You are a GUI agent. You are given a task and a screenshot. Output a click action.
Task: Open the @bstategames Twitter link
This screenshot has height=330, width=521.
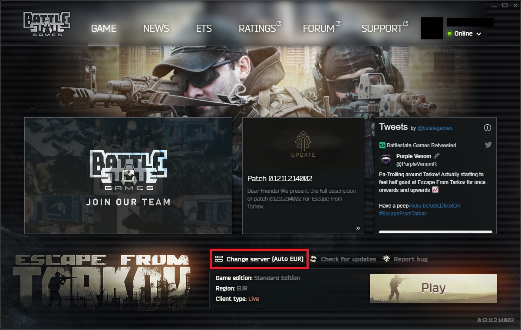click(x=435, y=128)
